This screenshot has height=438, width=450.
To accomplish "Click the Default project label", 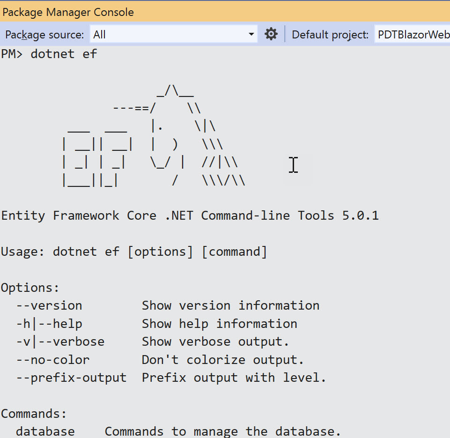I will point(330,34).
